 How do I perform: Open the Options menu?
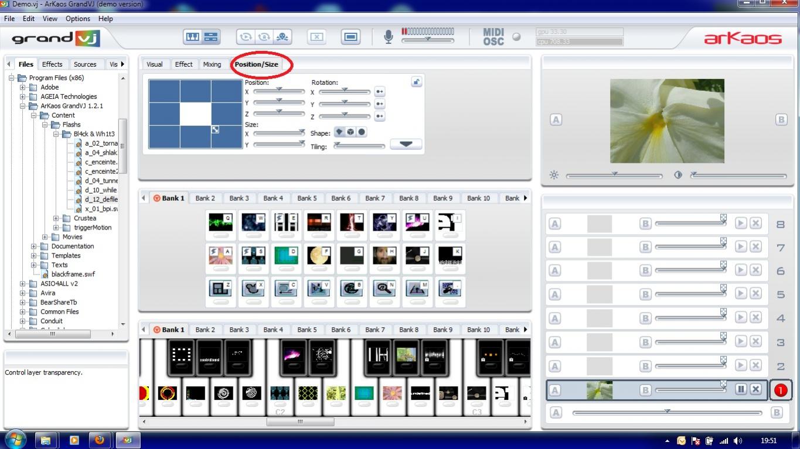(x=78, y=19)
